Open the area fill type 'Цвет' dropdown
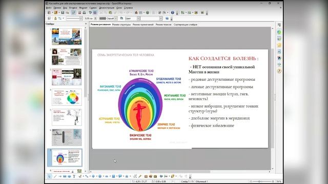The image size is (328, 184). tap(138, 18)
